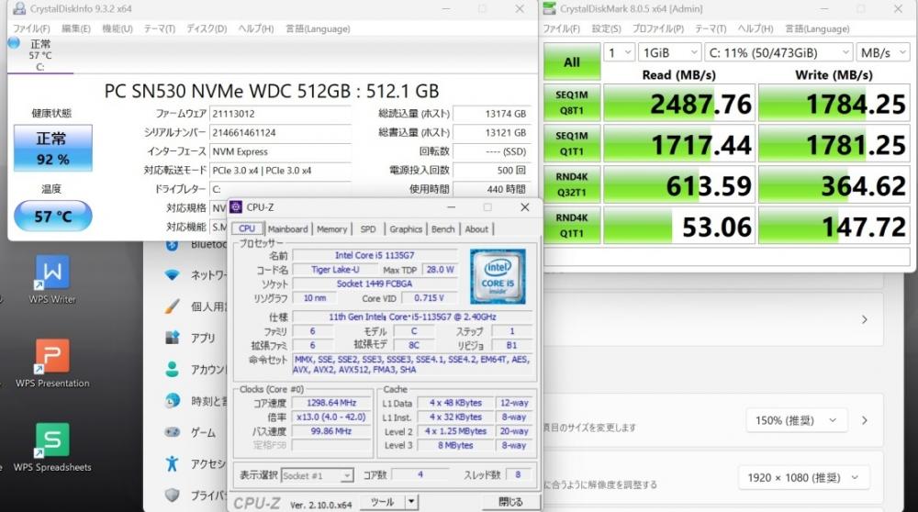
Task: Click power-on count value 500 回
Action: tap(492, 171)
